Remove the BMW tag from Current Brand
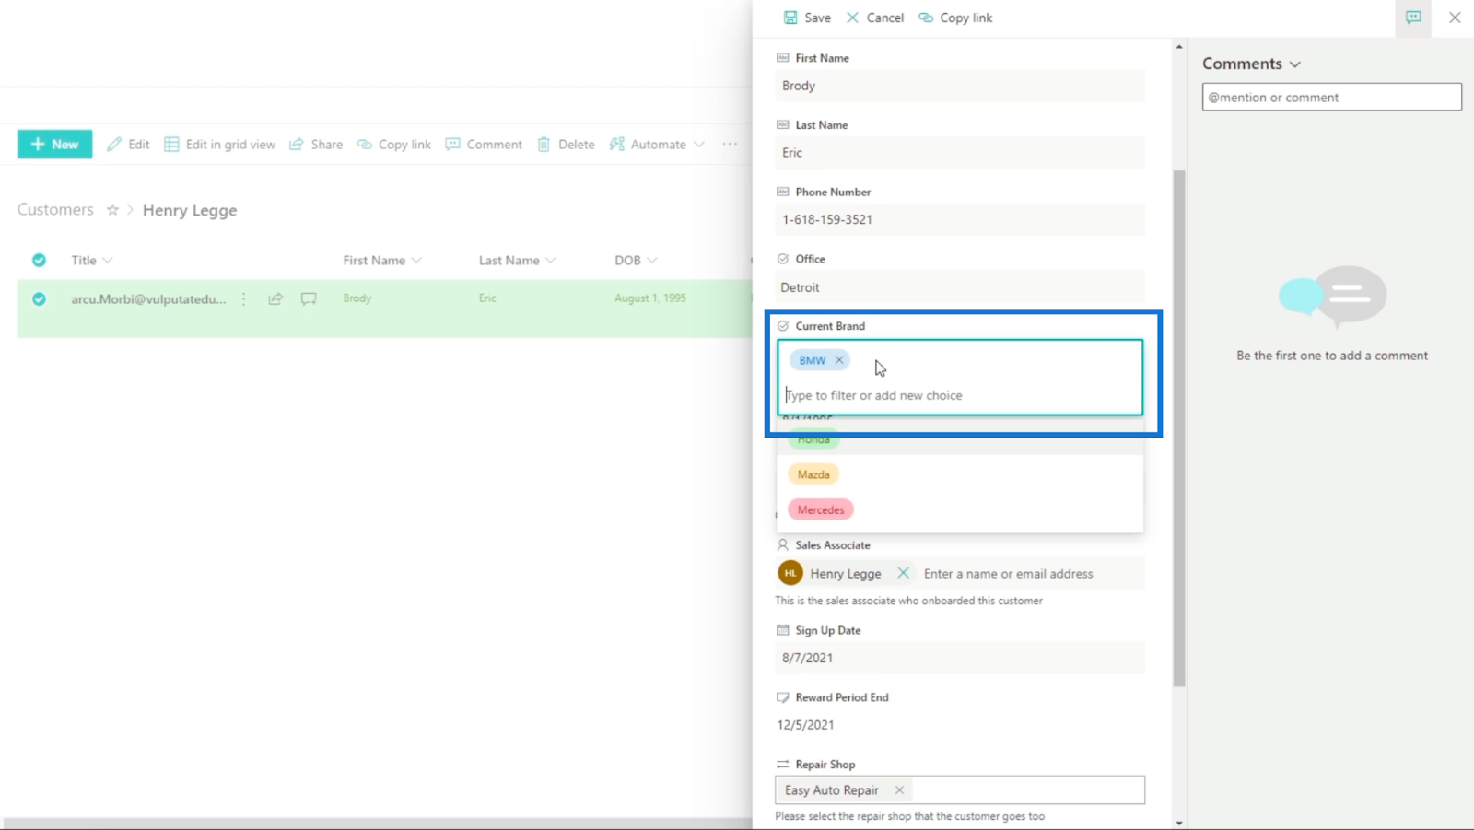This screenshot has height=830, width=1474. (x=839, y=360)
